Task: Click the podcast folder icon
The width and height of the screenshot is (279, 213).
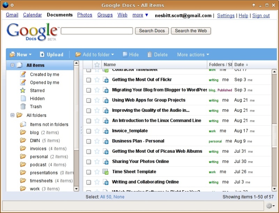Action: [x=23, y=165]
